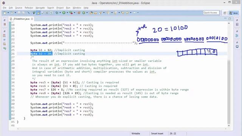Click the editor vertical scrollbar thumb
The height and width of the screenshot is (136, 242).
(x=229, y=92)
